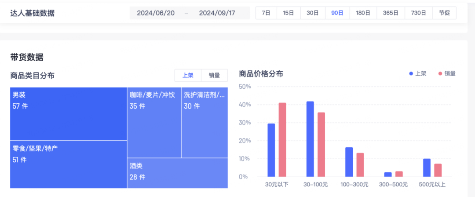Switch to the 730日 range

coord(418,13)
